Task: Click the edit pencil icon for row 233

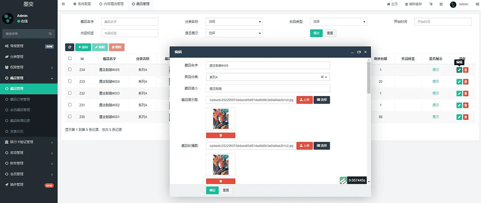Action: (459, 81)
